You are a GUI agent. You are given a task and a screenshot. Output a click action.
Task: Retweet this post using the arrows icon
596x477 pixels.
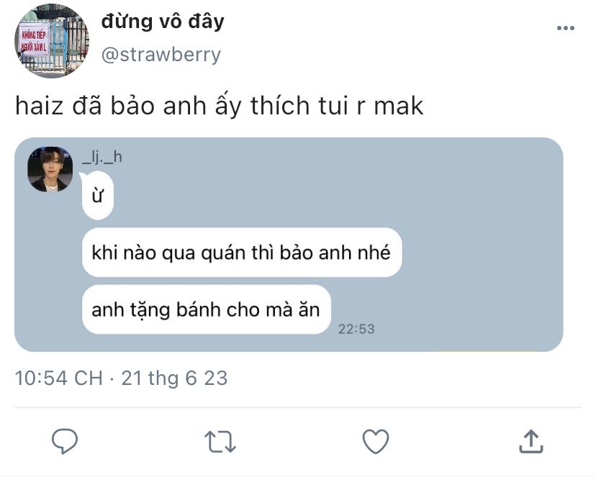220,441
